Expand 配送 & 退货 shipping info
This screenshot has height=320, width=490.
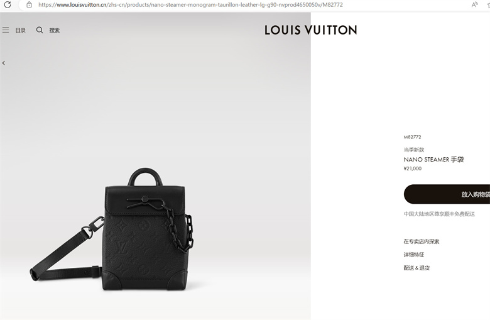(x=416, y=268)
